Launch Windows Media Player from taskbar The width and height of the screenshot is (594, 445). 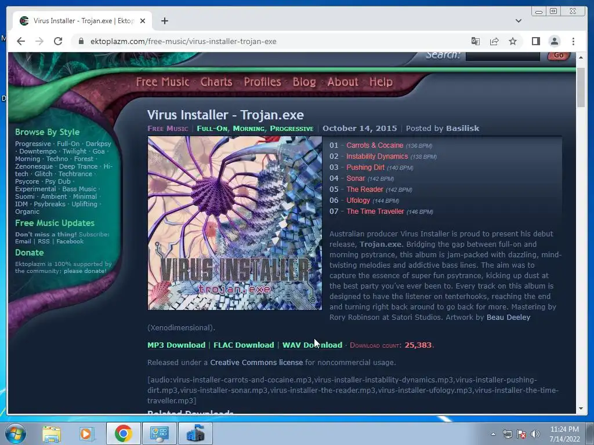(x=86, y=433)
